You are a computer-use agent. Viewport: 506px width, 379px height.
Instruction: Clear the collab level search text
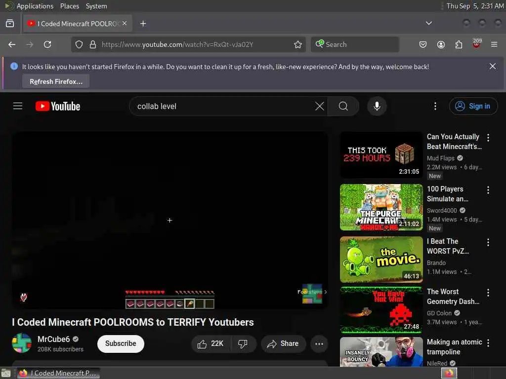pyautogui.click(x=320, y=106)
